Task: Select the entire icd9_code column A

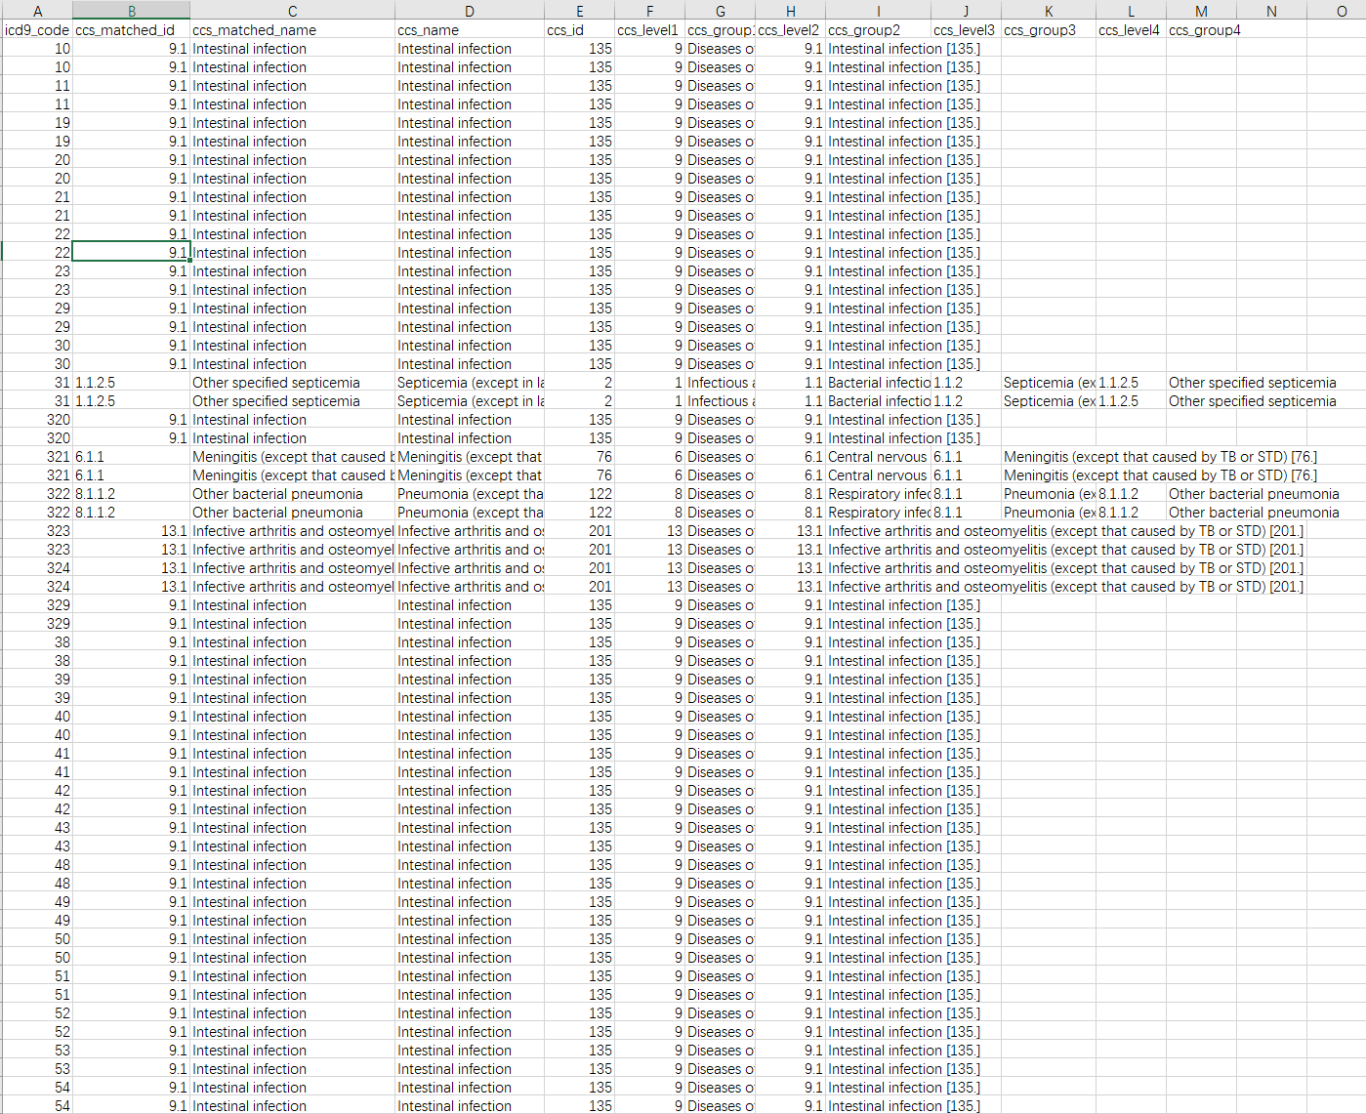Action: click(37, 11)
